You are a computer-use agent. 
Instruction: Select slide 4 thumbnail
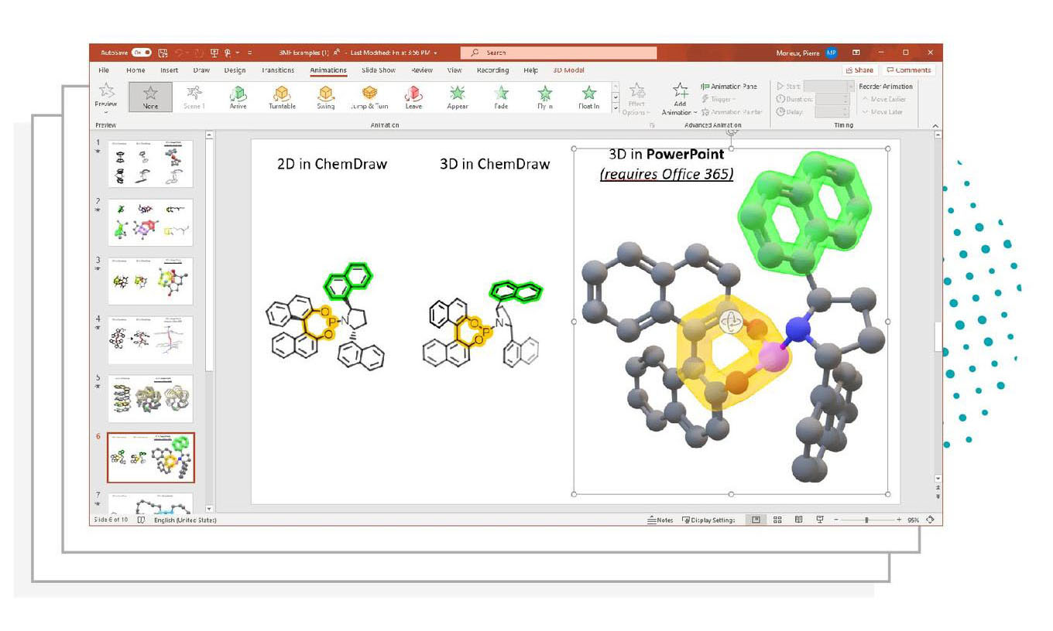pyautogui.click(x=151, y=339)
